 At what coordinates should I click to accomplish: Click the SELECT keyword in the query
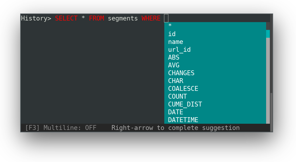[66, 18]
